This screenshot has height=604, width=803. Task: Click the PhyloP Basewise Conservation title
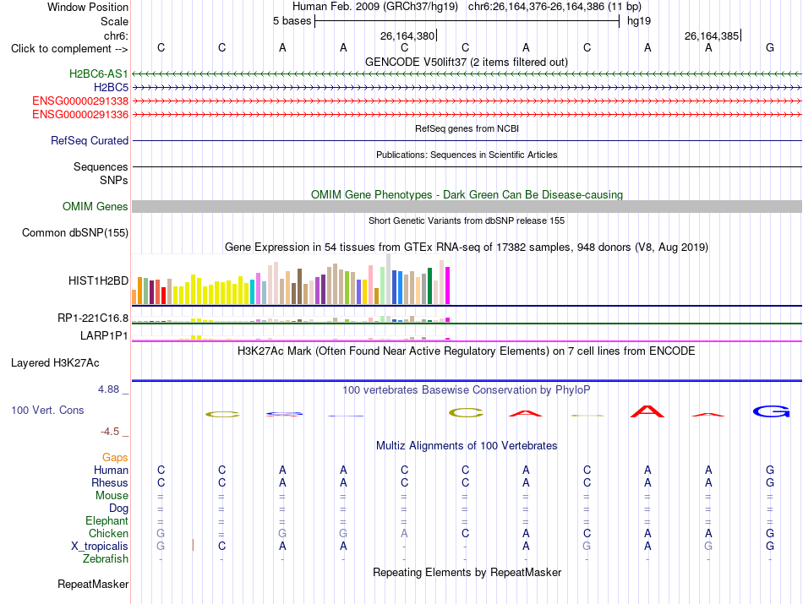pos(467,390)
